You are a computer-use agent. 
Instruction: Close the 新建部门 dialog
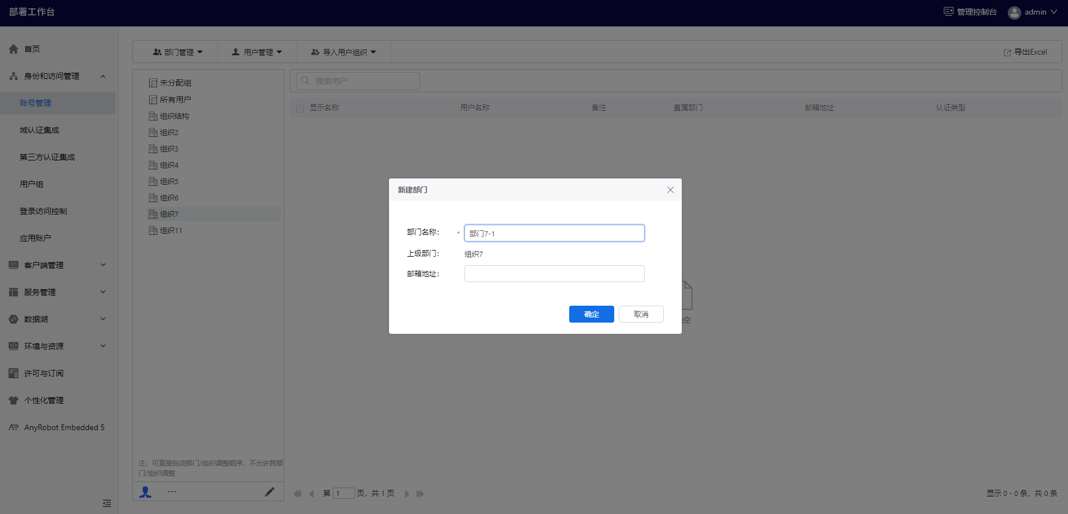tap(670, 190)
